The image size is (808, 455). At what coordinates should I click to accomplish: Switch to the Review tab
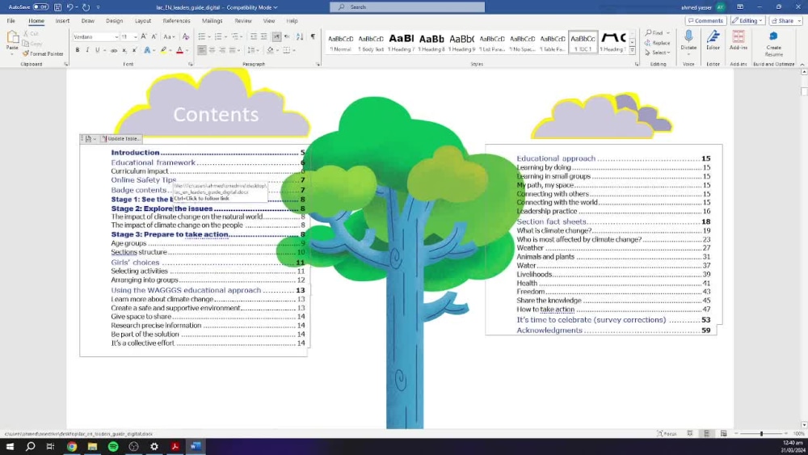pyautogui.click(x=243, y=21)
